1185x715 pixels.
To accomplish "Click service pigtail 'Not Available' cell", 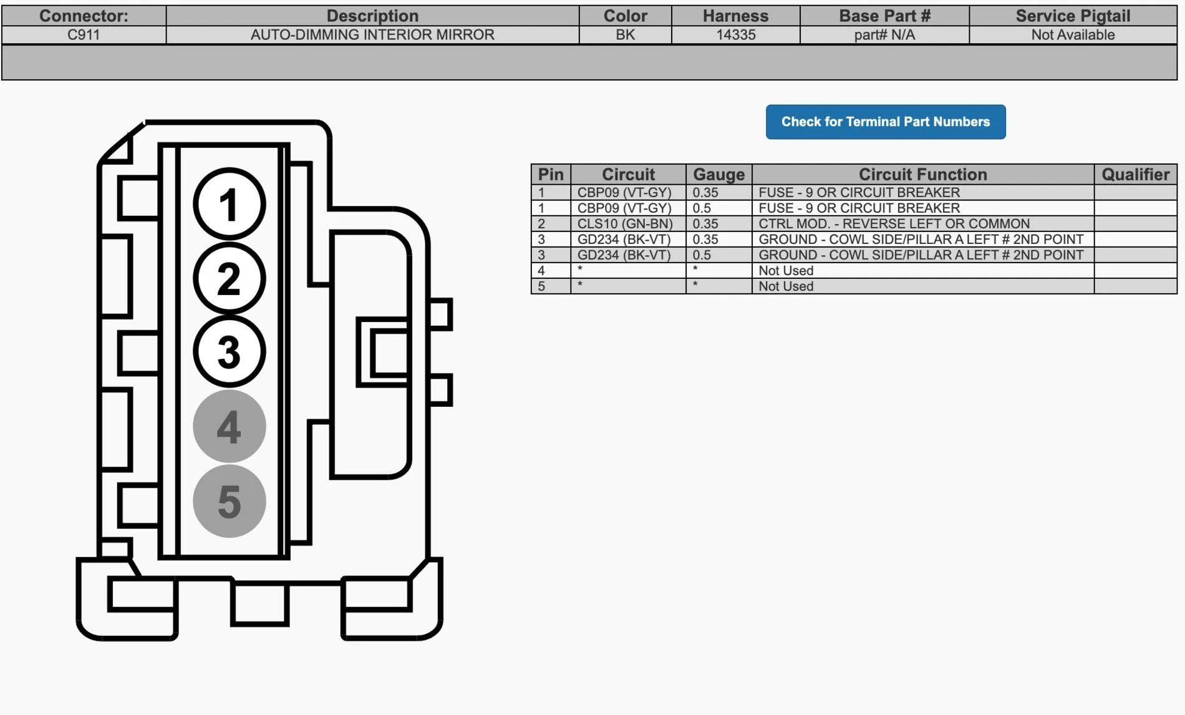I will [1073, 35].
